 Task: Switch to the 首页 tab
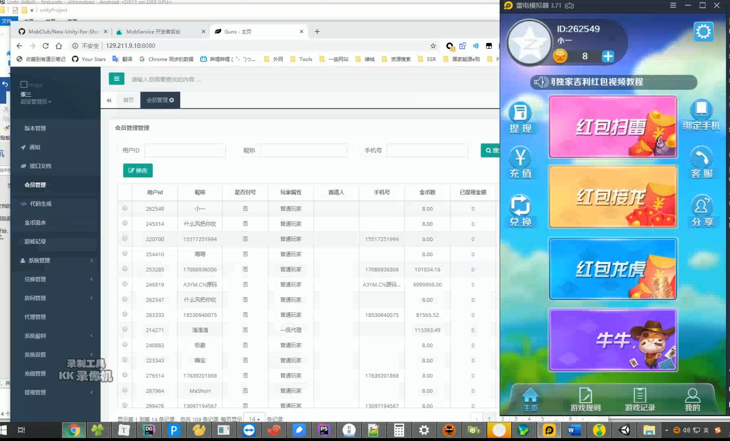pos(128,100)
